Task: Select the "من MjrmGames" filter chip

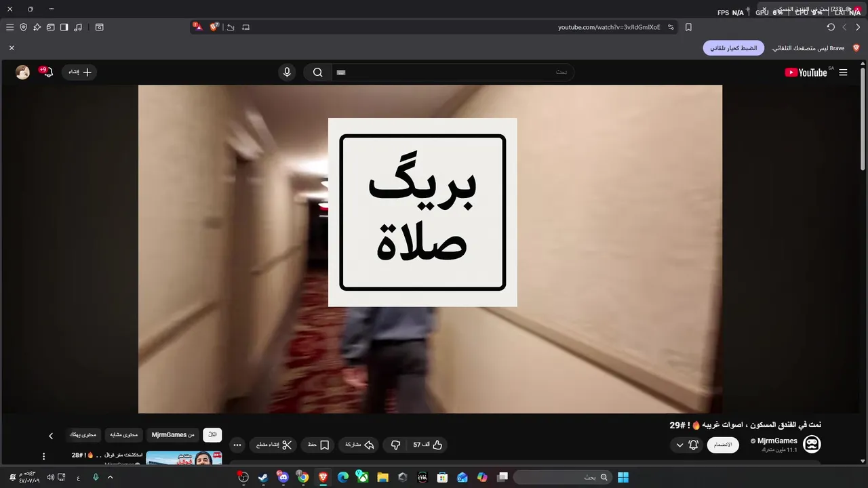Action: coord(173,434)
